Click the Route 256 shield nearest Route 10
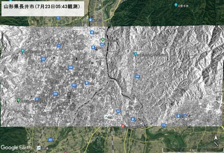 point(55,94)
